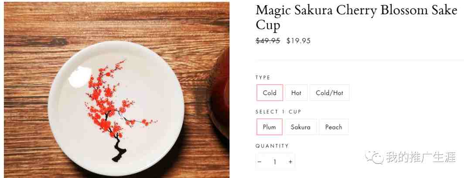Focus the quantity number field
This screenshot has width=471, height=178.
point(275,162)
